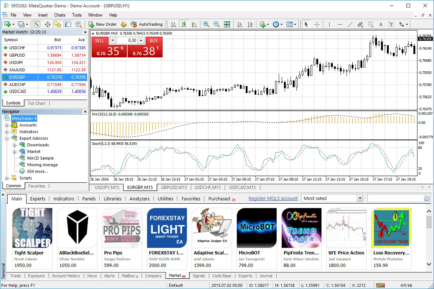This screenshot has height=289, width=434.
Task: Collapse the Expert Advisors tree item
Action: coord(7,138)
